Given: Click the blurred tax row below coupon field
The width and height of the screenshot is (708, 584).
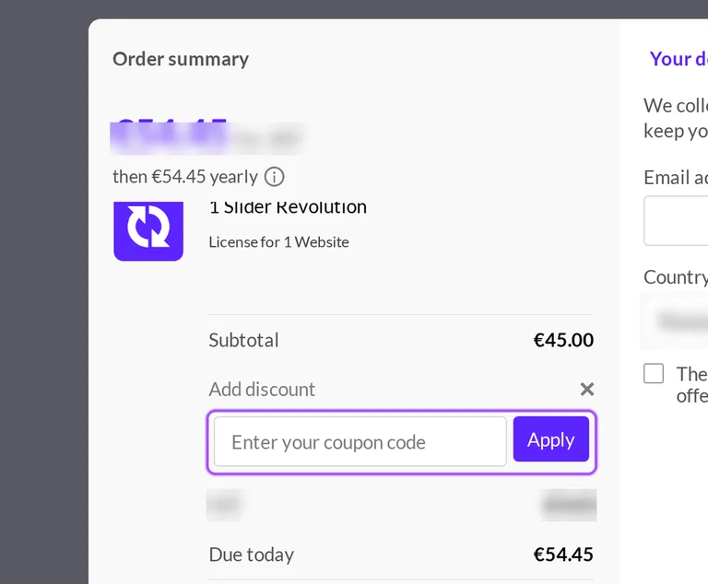Looking at the screenshot, I should pos(401,505).
